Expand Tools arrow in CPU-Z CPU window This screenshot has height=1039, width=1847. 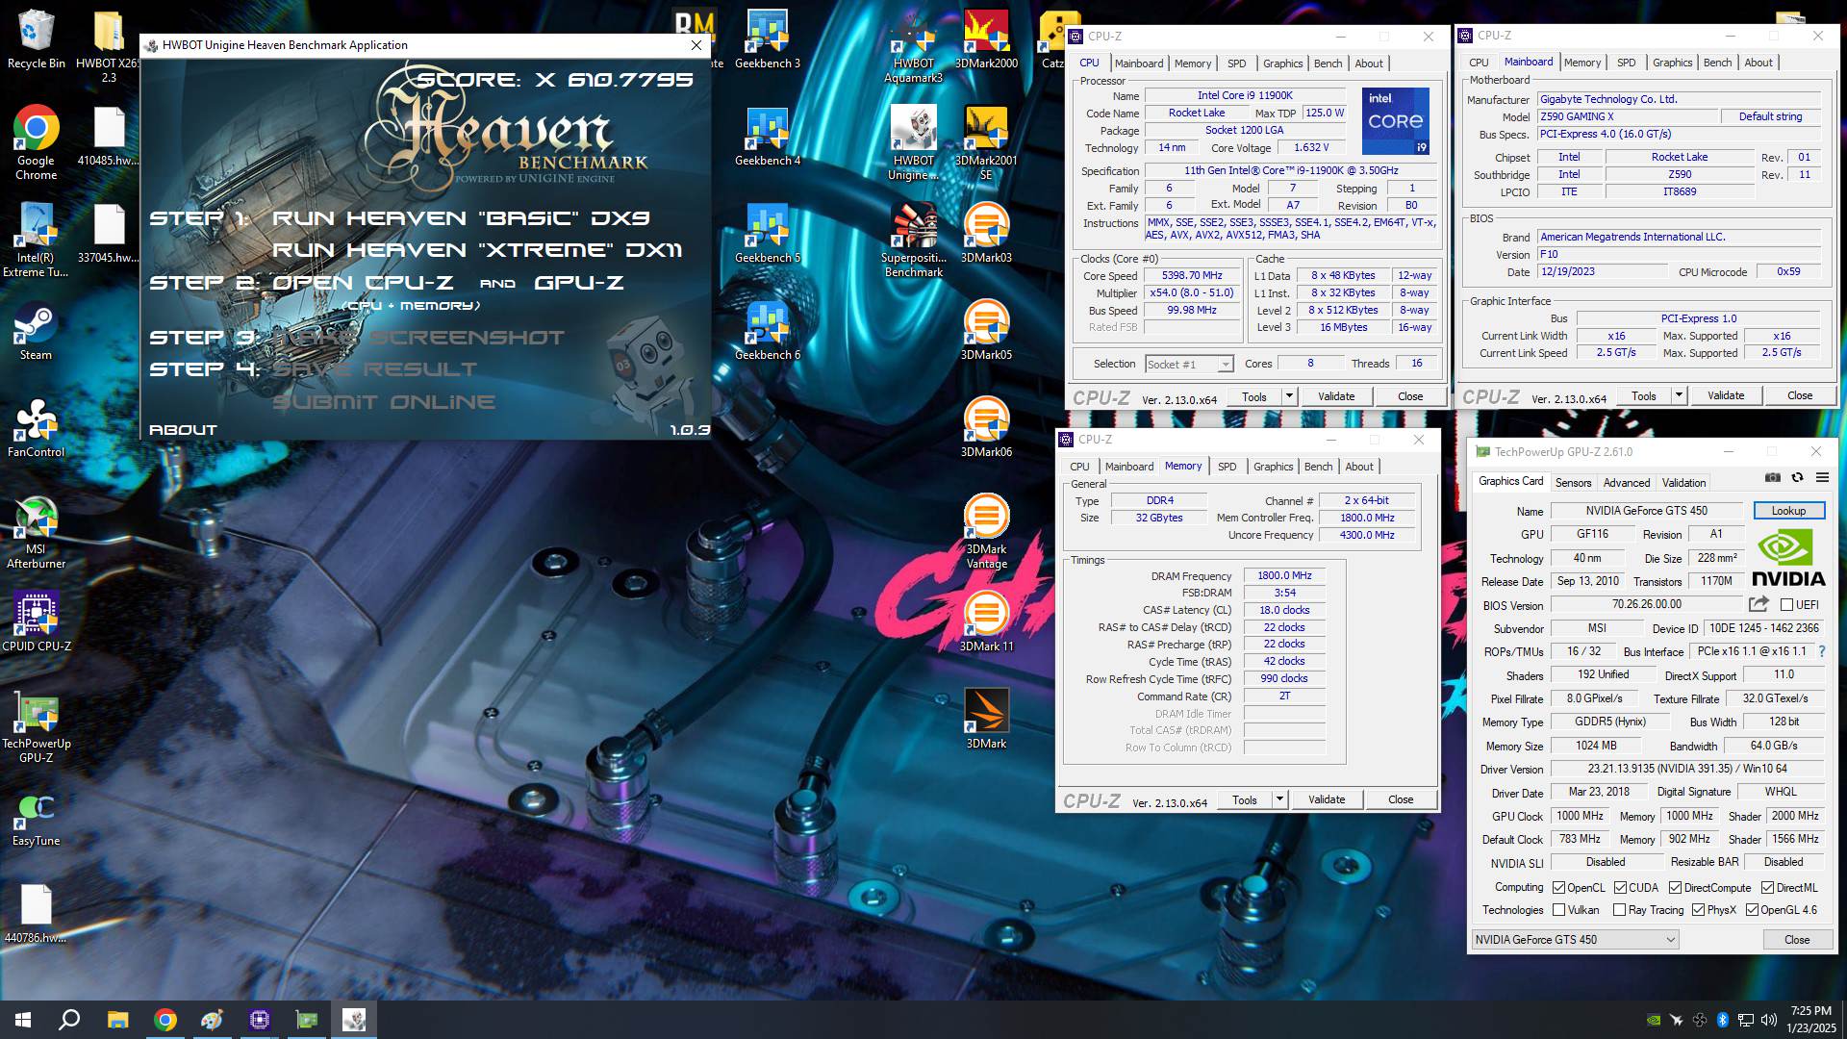pos(1289,396)
